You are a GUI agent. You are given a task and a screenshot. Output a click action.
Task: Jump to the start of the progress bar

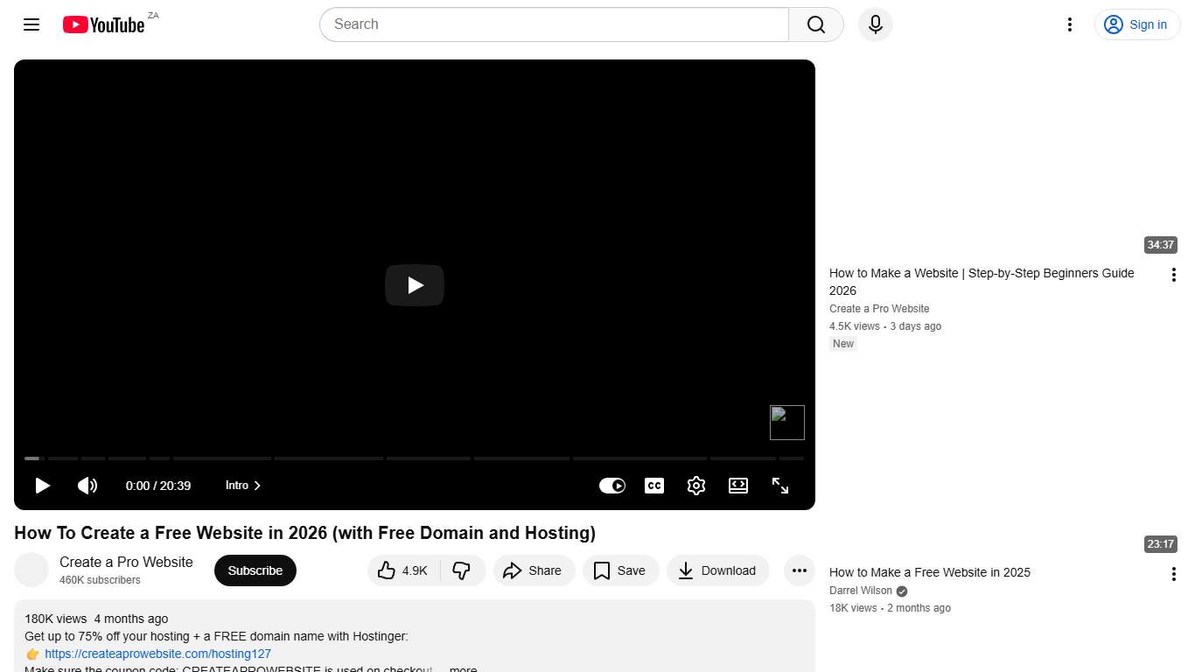coord(26,458)
